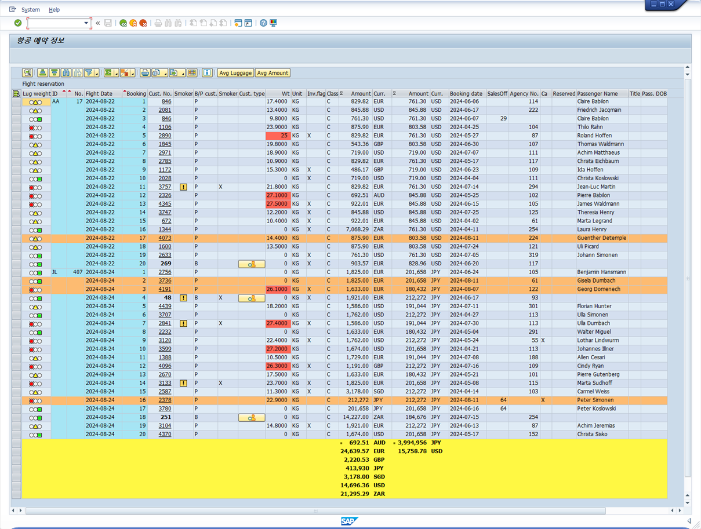Select the row selector for Peter Simonen's row
Image resolution: width=701 pixels, height=529 pixels.
[16, 400]
